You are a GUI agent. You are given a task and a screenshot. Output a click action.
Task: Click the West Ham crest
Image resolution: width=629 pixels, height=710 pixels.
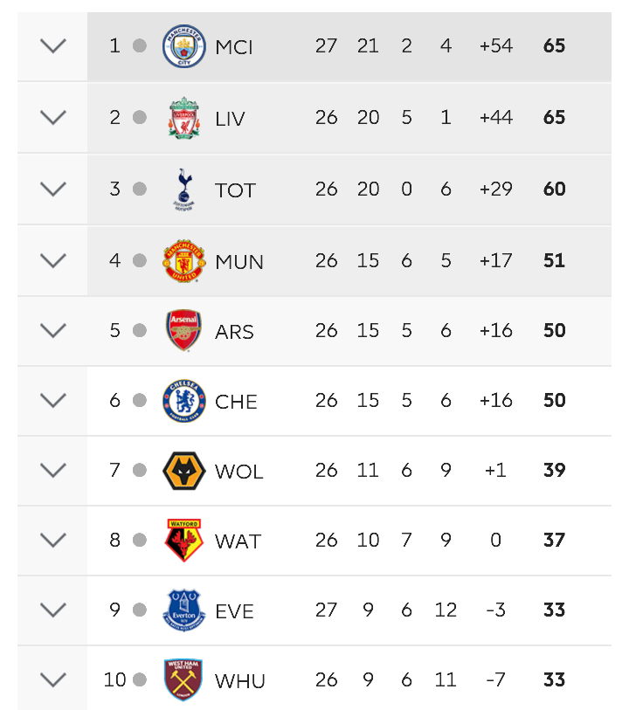point(183,679)
